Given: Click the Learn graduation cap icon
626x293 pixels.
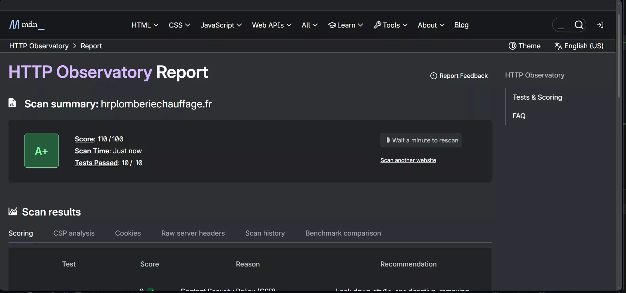Looking at the screenshot, I should pyautogui.click(x=332, y=25).
